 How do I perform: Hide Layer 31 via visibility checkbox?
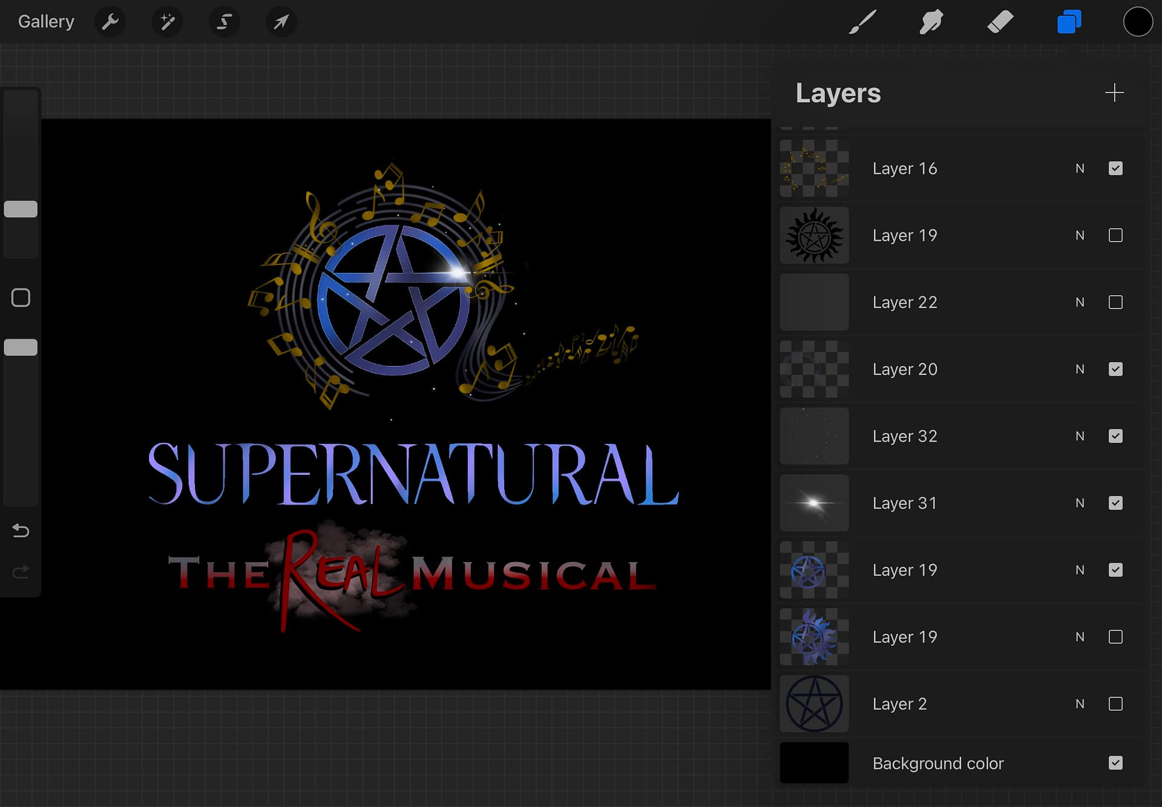pos(1115,503)
